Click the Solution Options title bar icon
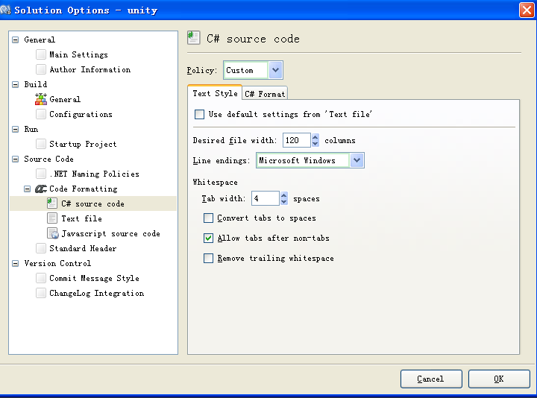 click(x=5, y=10)
